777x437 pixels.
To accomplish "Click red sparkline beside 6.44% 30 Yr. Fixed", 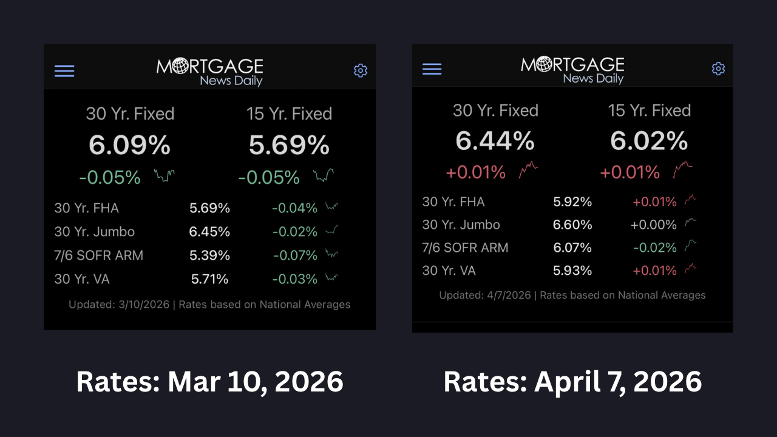I will tap(528, 170).
